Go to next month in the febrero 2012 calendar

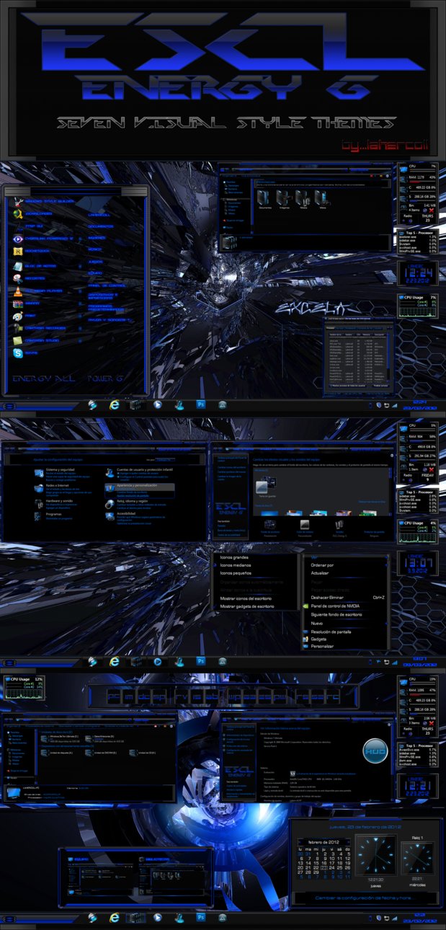click(348, 842)
